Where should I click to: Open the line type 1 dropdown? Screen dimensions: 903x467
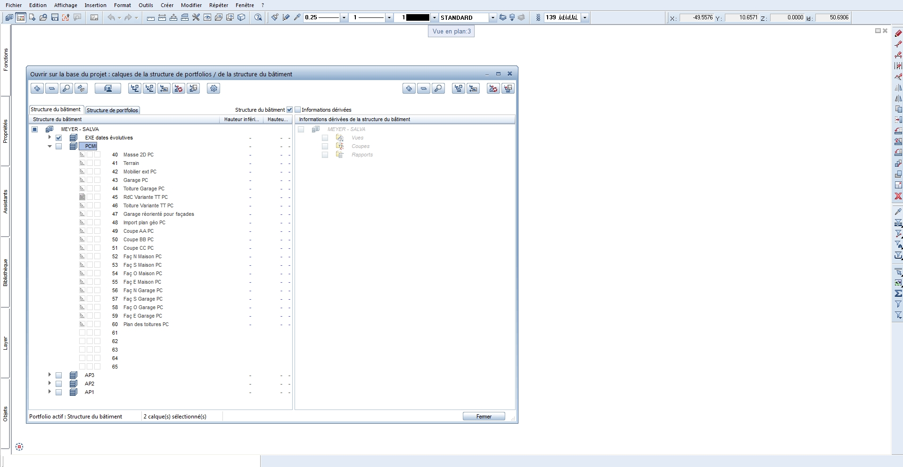point(389,17)
